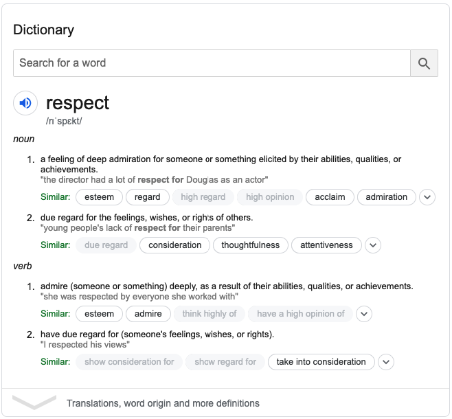This screenshot has width=452, height=419.
Task: Focus the Search for a word field
Action: [x=212, y=63]
